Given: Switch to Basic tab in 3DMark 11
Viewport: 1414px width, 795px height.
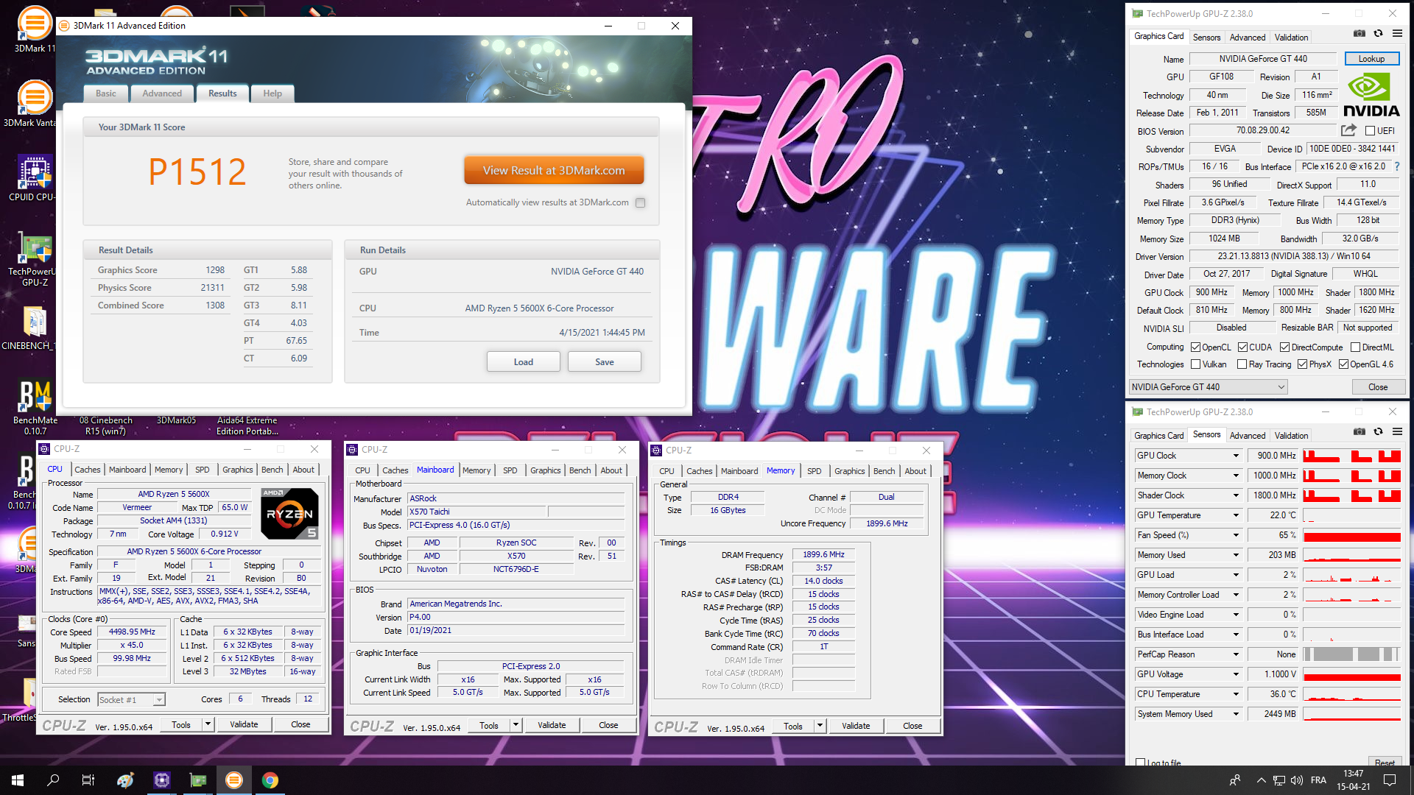Looking at the screenshot, I should [106, 93].
